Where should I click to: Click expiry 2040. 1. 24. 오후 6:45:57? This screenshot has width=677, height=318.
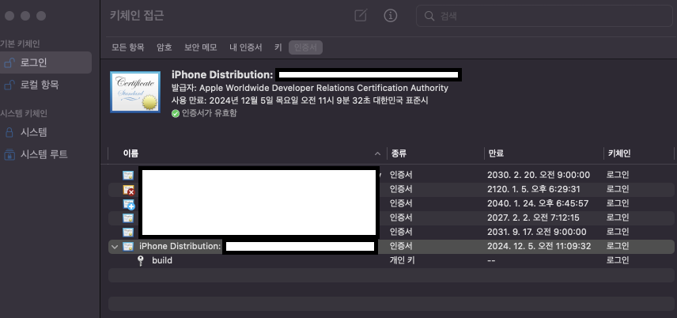click(x=538, y=203)
